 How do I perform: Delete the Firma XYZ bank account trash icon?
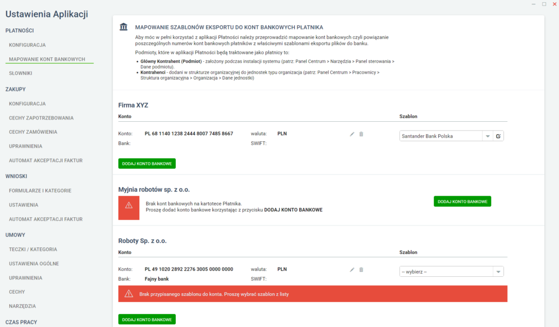[x=361, y=134]
